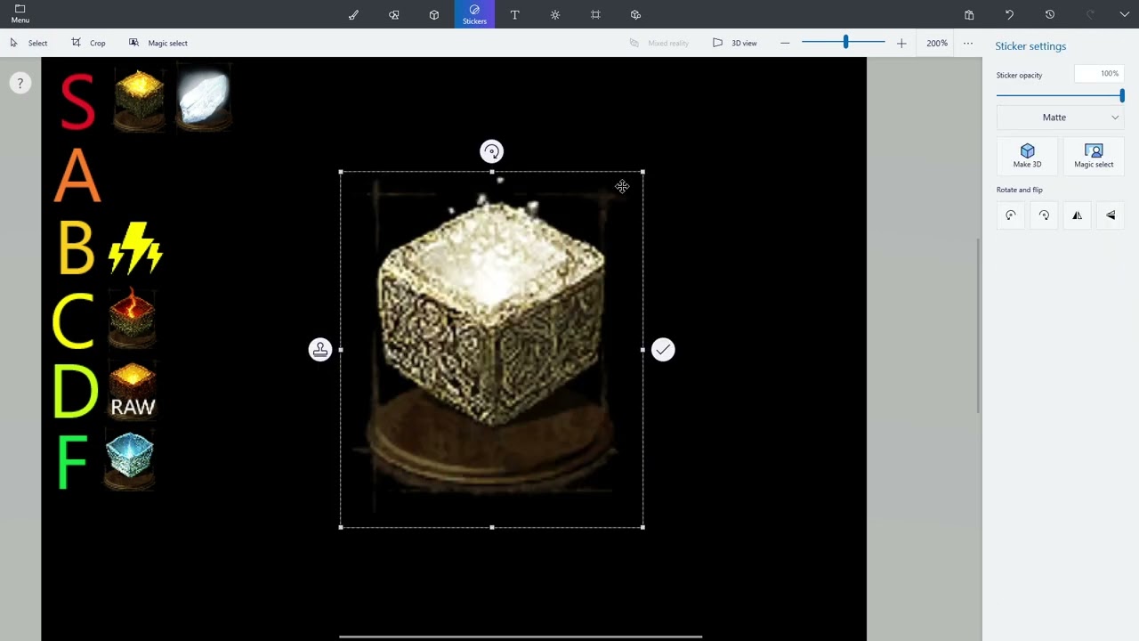The image size is (1139, 641).
Task: Click the horizontal scrollbar below the canvas
Action: 521,637
